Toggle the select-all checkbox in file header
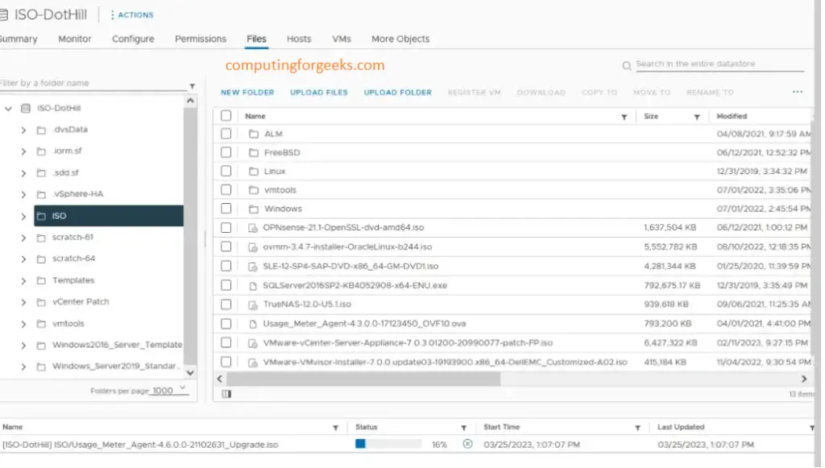The width and height of the screenshot is (825, 468). (x=226, y=116)
